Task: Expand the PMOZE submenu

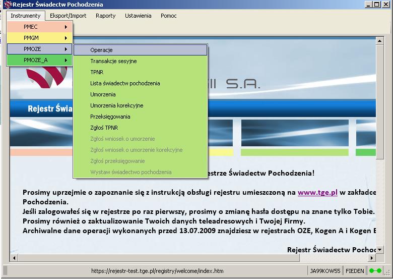Action: pyautogui.click(x=40, y=49)
